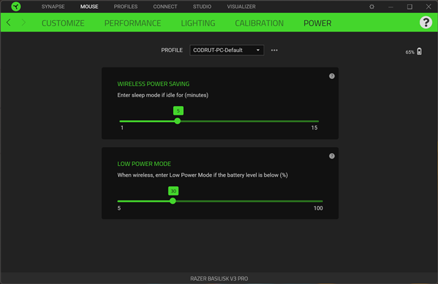This screenshot has height=284, width=438.
Task: Open the PROFILES tab
Action: pos(126,7)
